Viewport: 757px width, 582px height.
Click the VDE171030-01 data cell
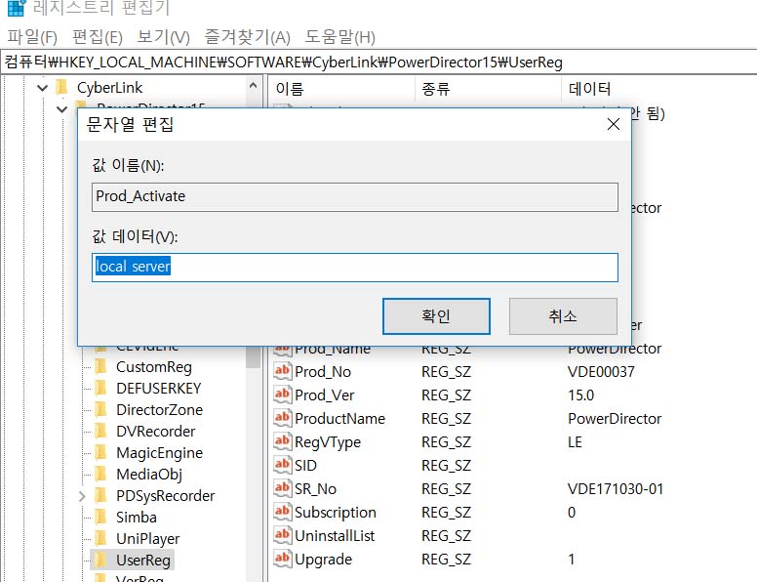(616, 488)
